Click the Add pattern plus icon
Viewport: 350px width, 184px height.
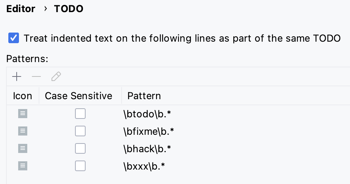click(x=17, y=77)
